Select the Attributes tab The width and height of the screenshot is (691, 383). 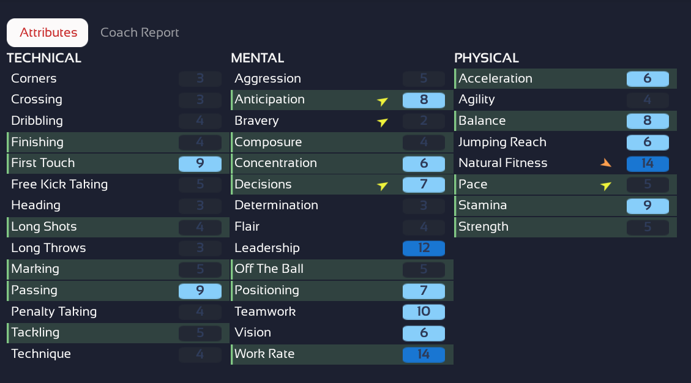click(x=48, y=32)
